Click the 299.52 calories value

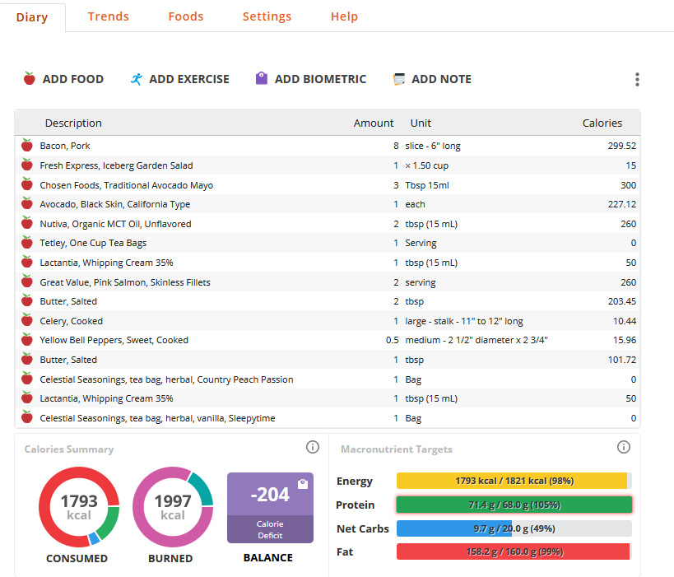[x=621, y=146]
